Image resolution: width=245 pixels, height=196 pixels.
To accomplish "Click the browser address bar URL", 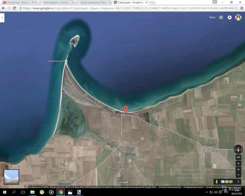I will 119,8.
